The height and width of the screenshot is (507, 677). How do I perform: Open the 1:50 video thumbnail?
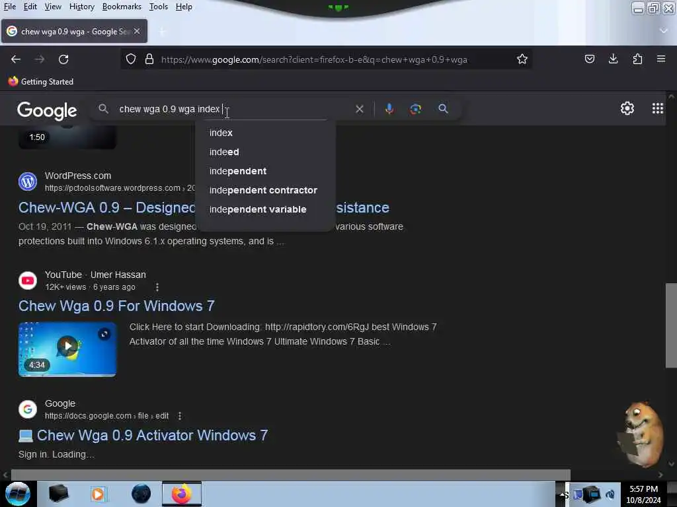pos(67,137)
